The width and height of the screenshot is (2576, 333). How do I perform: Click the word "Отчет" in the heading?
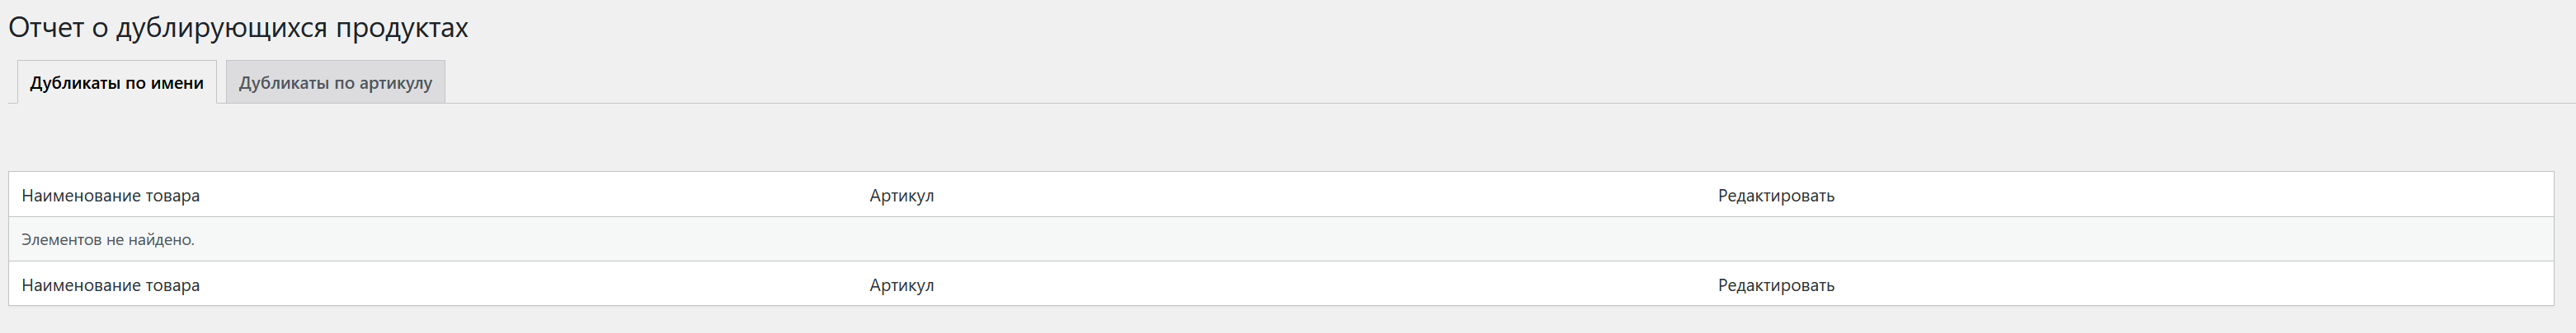[x=46, y=28]
